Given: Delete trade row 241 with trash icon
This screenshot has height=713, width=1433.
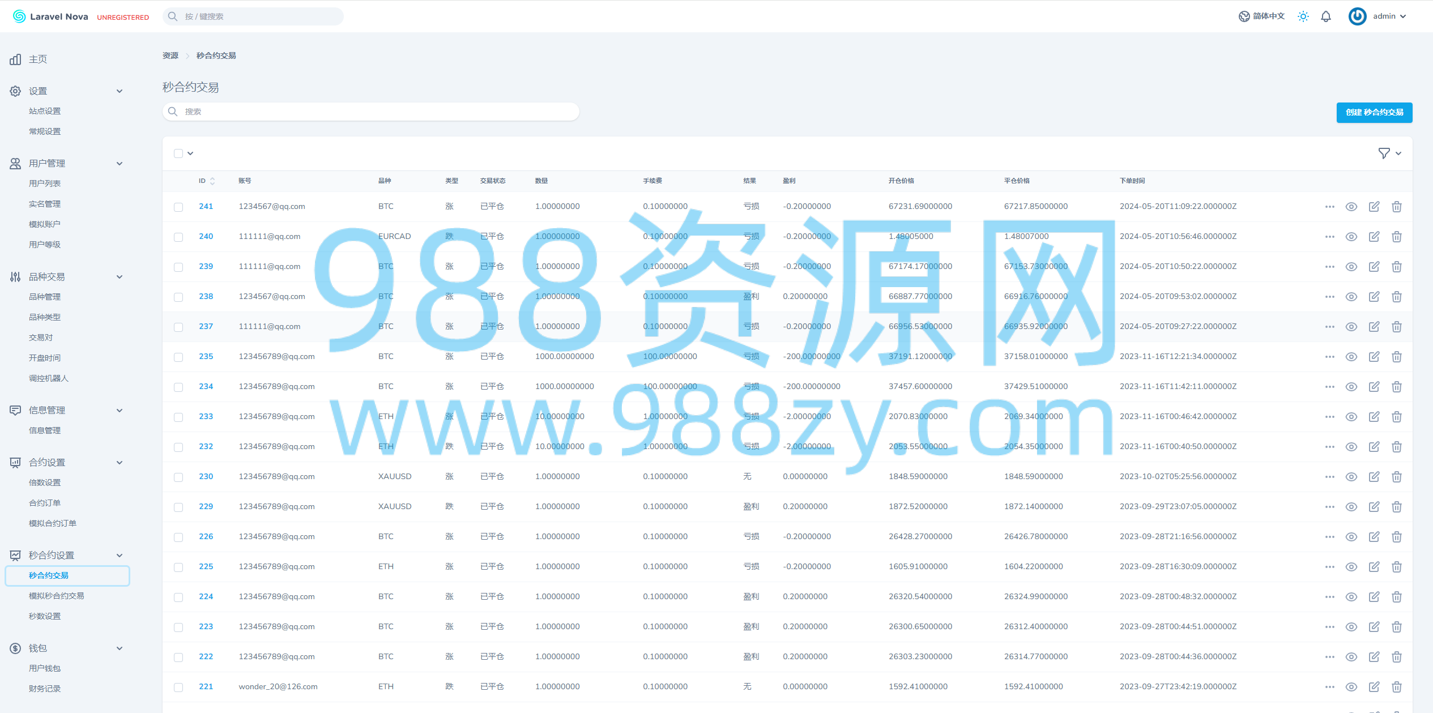Looking at the screenshot, I should pos(1396,207).
